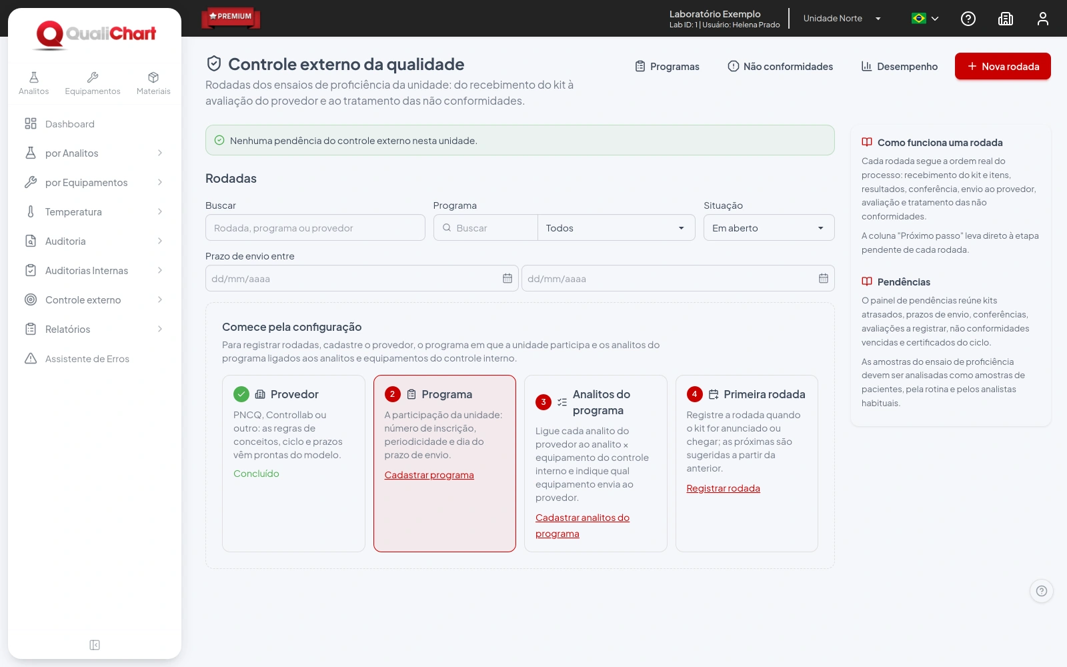Click the Como funciona uma rodada heading
1067x667 pixels.
[x=940, y=143]
